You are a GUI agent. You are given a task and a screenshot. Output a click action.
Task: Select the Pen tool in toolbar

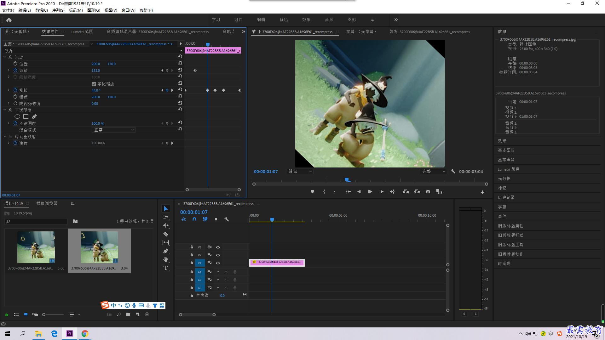click(x=166, y=251)
